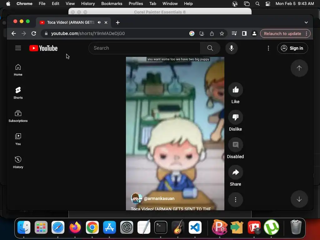The height and width of the screenshot is (240, 320).
Task: Open the Window menu
Action: 170,4
